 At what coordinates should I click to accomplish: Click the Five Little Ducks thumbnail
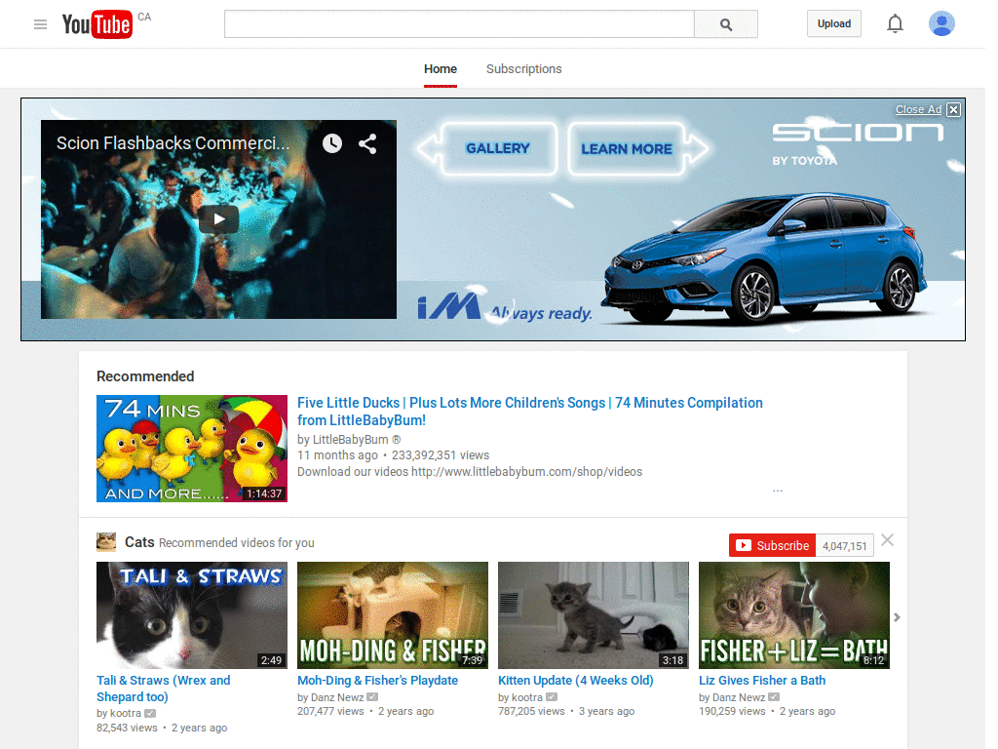coord(192,449)
